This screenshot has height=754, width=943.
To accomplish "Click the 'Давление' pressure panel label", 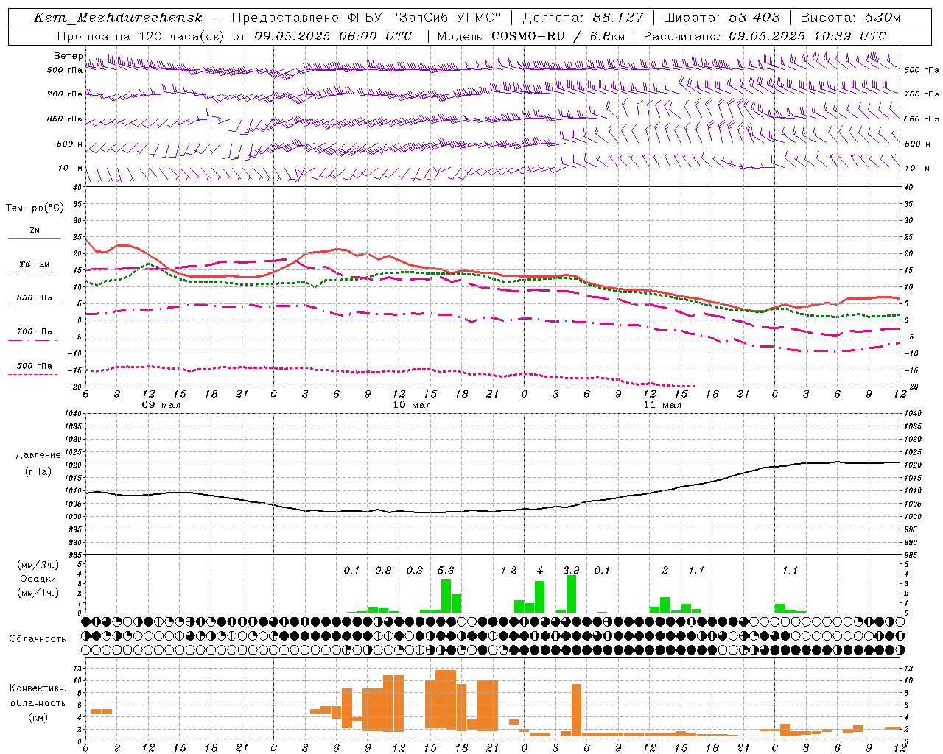I will tap(38, 455).
